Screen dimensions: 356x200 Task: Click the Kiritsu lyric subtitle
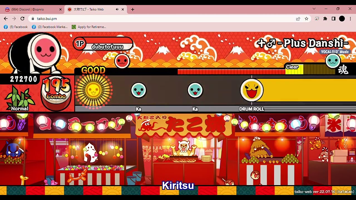tap(178, 186)
